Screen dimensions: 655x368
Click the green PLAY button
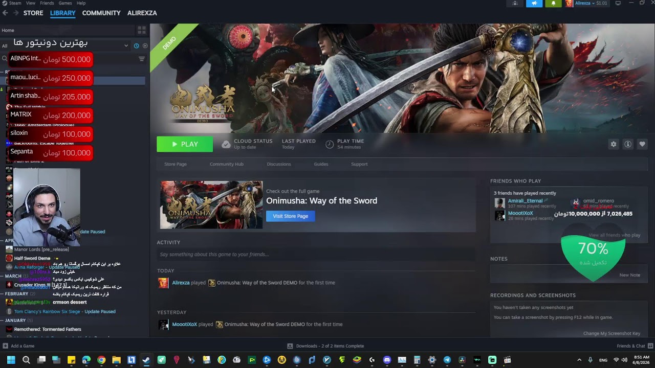point(185,144)
